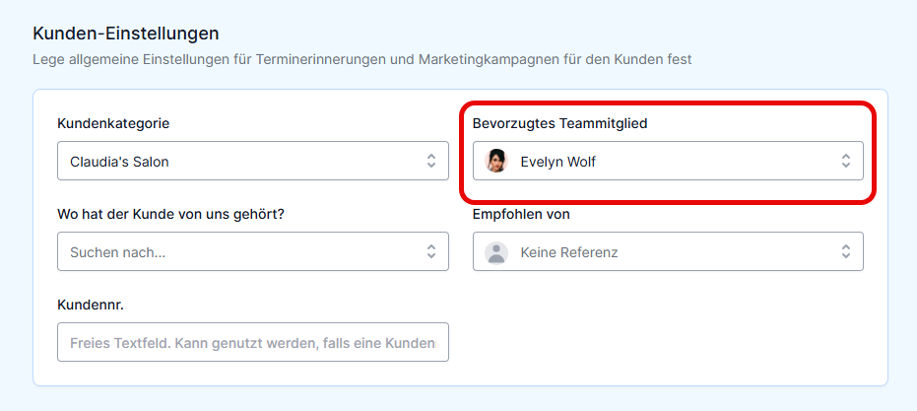Screen dimensions: 917x411
Task: Select the 'Claudia's Salon' text value
Action: pyautogui.click(x=119, y=162)
